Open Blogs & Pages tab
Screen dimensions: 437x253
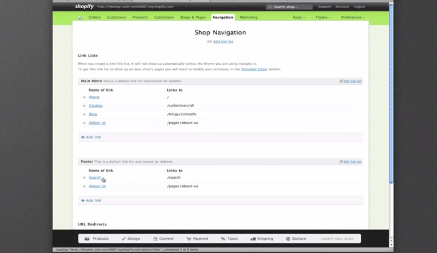(x=193, y=17)
